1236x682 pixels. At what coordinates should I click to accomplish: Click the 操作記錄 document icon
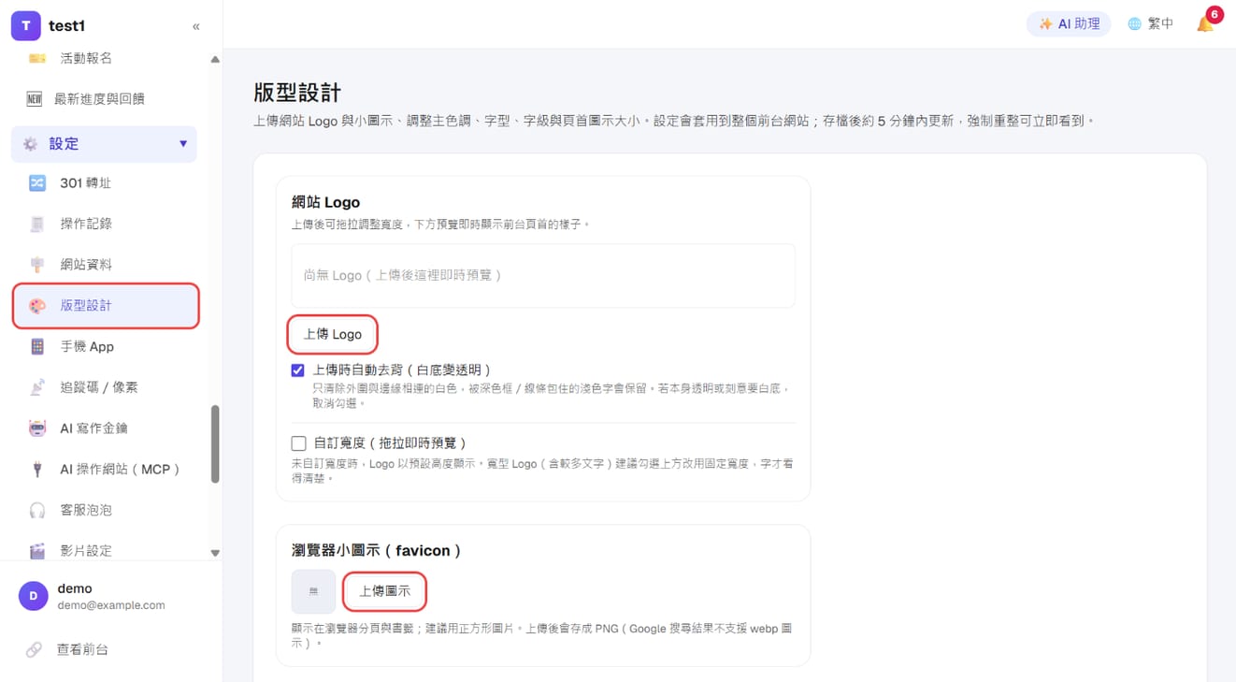pos(36,224)
